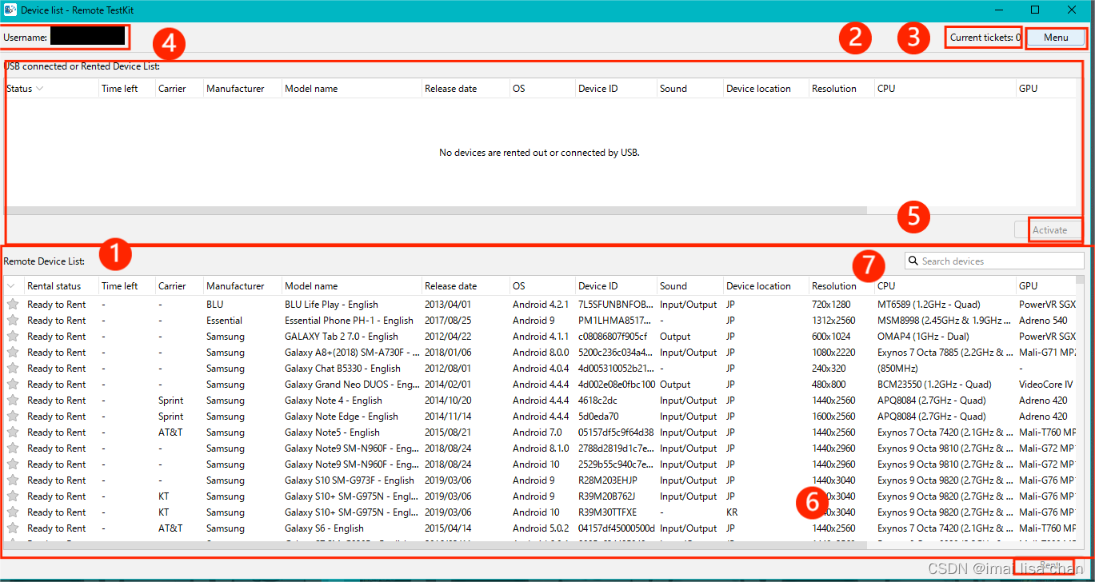Click the Status sort arrow in USB list

[39, 89]
